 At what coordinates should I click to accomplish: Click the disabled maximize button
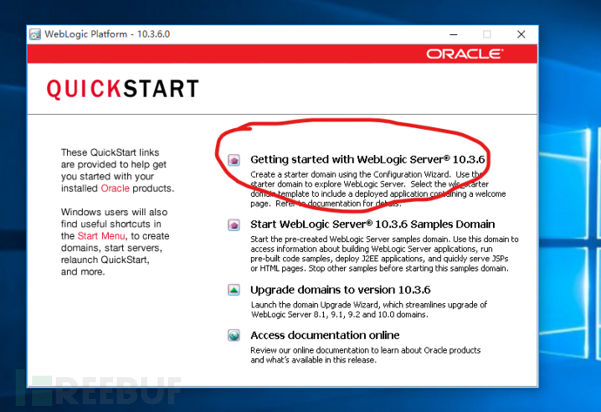(487, 35)
